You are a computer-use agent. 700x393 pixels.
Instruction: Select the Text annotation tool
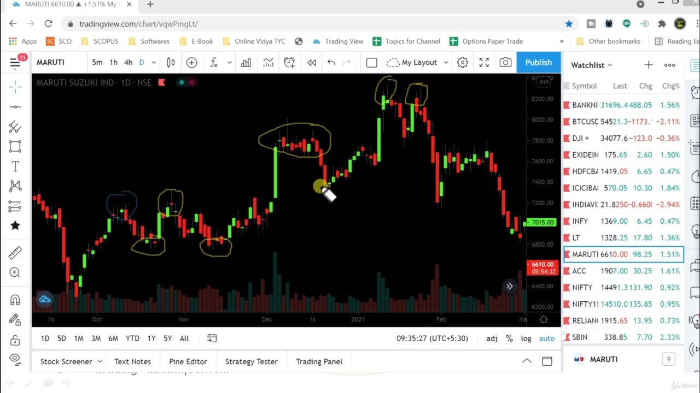point(15,166)
